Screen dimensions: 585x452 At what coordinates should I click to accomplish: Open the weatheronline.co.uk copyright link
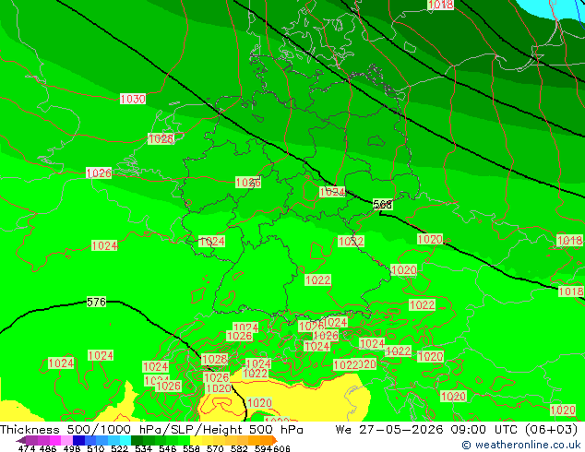coord(520,445)
